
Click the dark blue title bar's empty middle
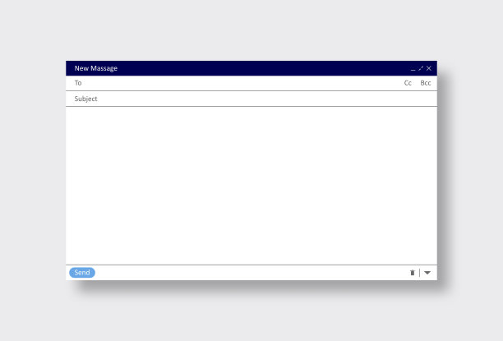(263, 68)
